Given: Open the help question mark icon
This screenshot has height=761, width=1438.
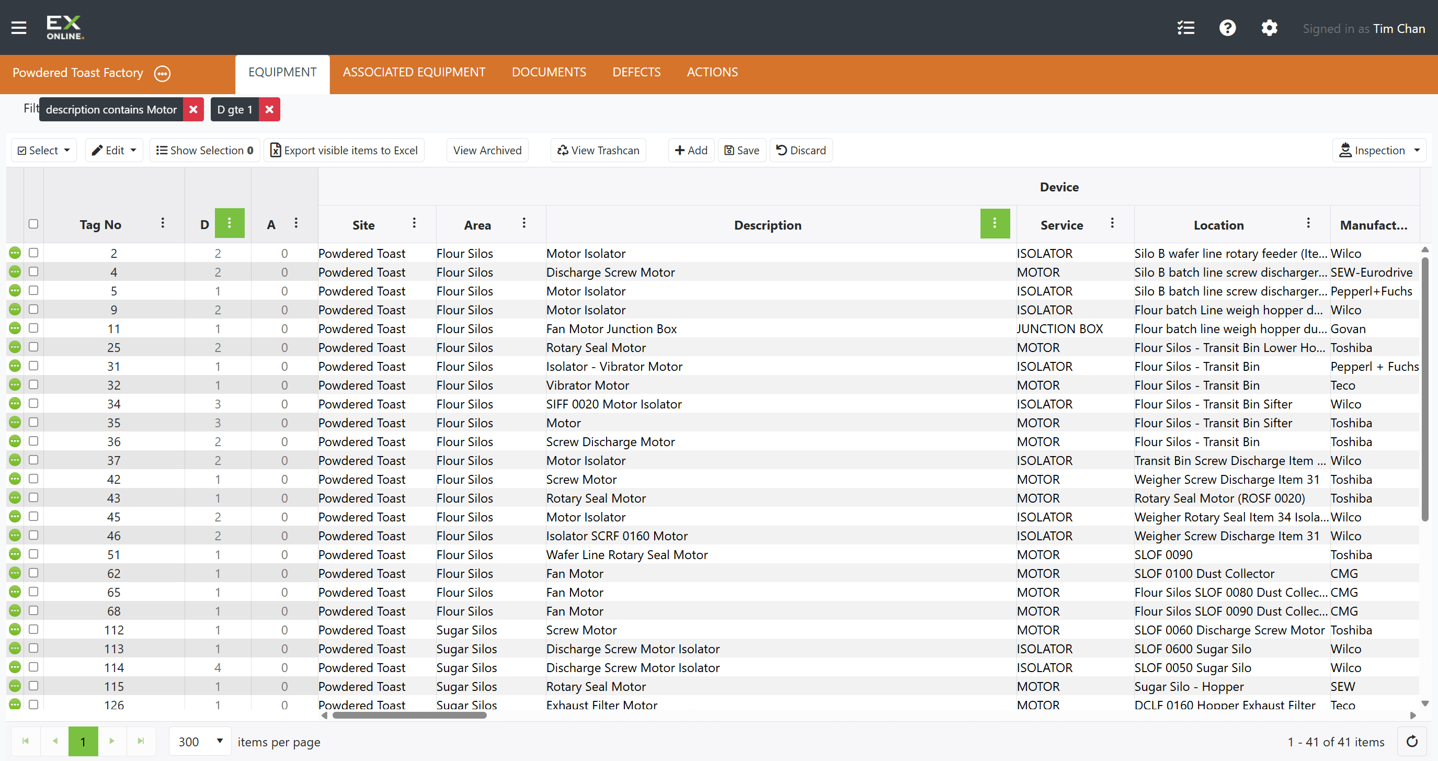Looking at the screenshot, I should [1227, 28].
